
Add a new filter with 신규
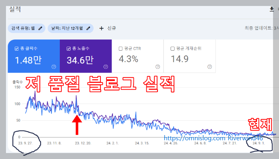(x=108, y=28)
